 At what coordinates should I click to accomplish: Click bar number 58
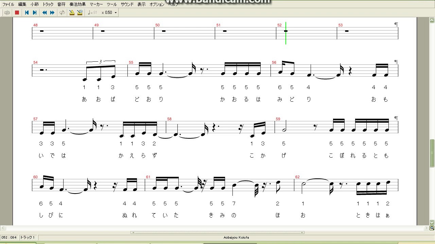(169, 119)
